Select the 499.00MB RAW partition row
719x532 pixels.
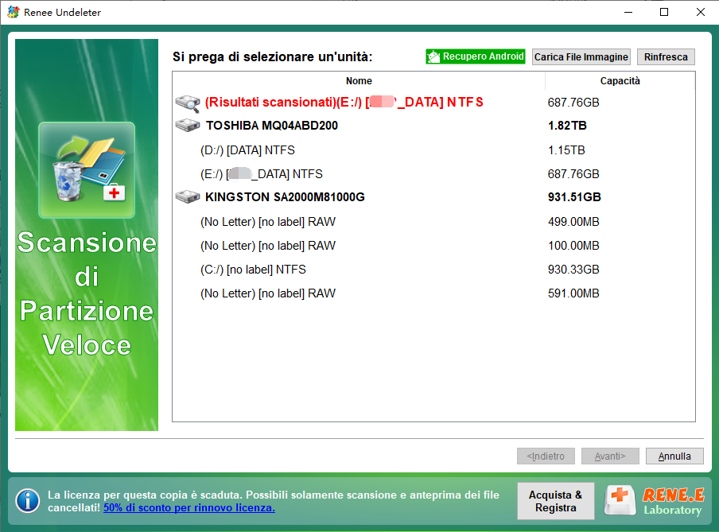pyautogui.click(x=433, y=222)
